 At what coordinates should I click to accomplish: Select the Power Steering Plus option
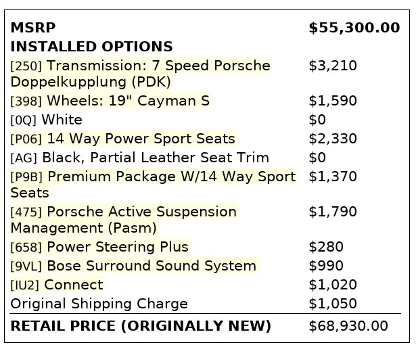click(x=118, y=248)
